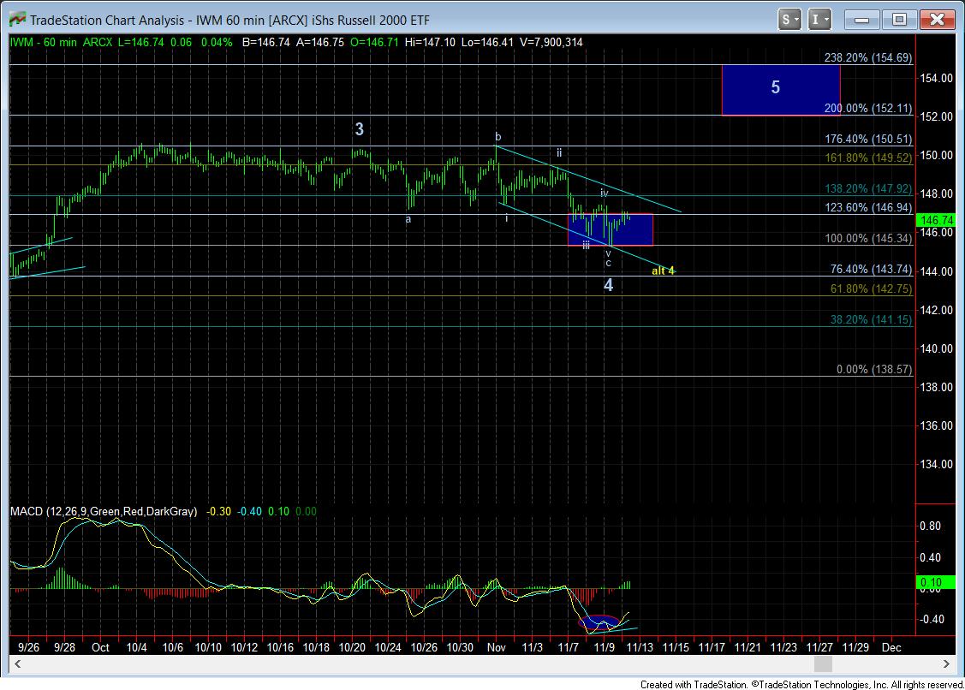The width and height of the screenshot is (965, 690).
Task: Select the blue wave 5 target box
Action: tap(780, 89)
